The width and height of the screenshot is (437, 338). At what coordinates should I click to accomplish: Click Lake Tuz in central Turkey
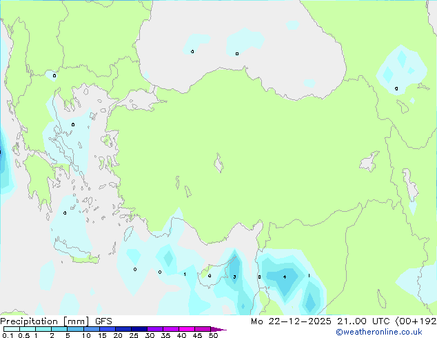[x=218, y=163]
